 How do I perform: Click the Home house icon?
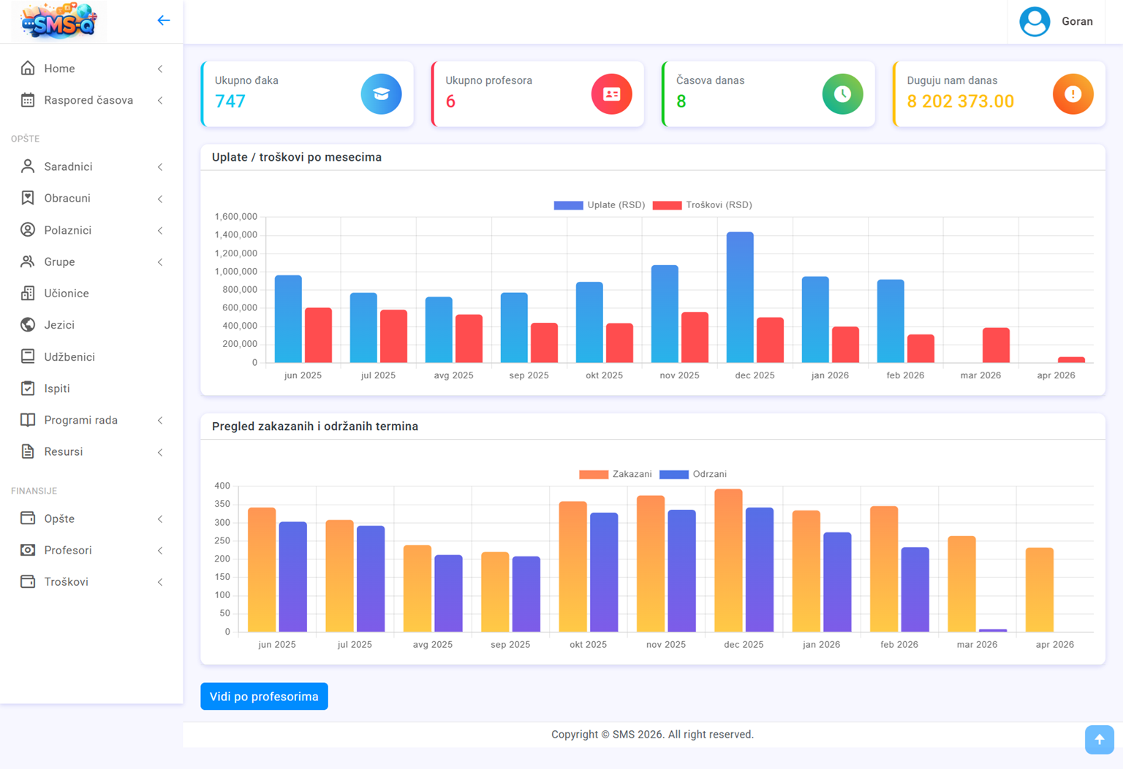point(28,68)
